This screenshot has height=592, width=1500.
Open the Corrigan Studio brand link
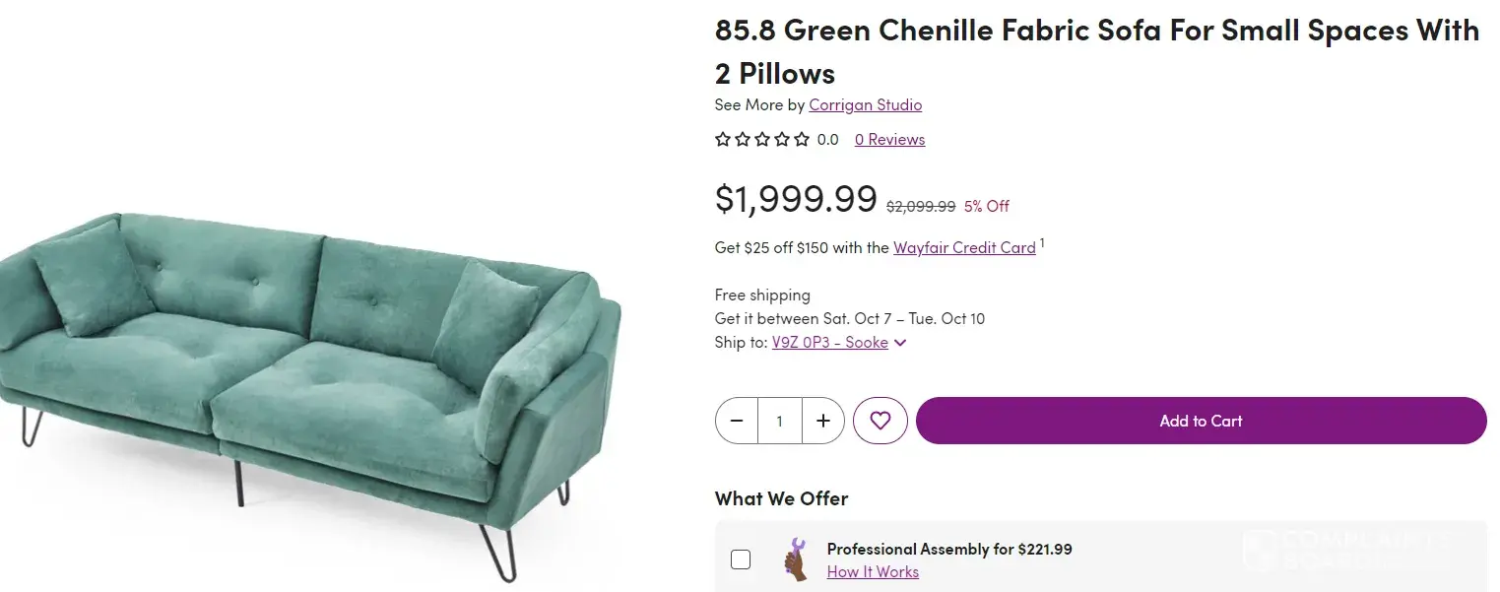(865, 104)
